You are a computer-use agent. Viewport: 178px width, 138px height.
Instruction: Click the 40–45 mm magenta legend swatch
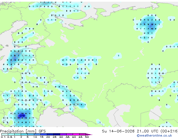(76, 134)
